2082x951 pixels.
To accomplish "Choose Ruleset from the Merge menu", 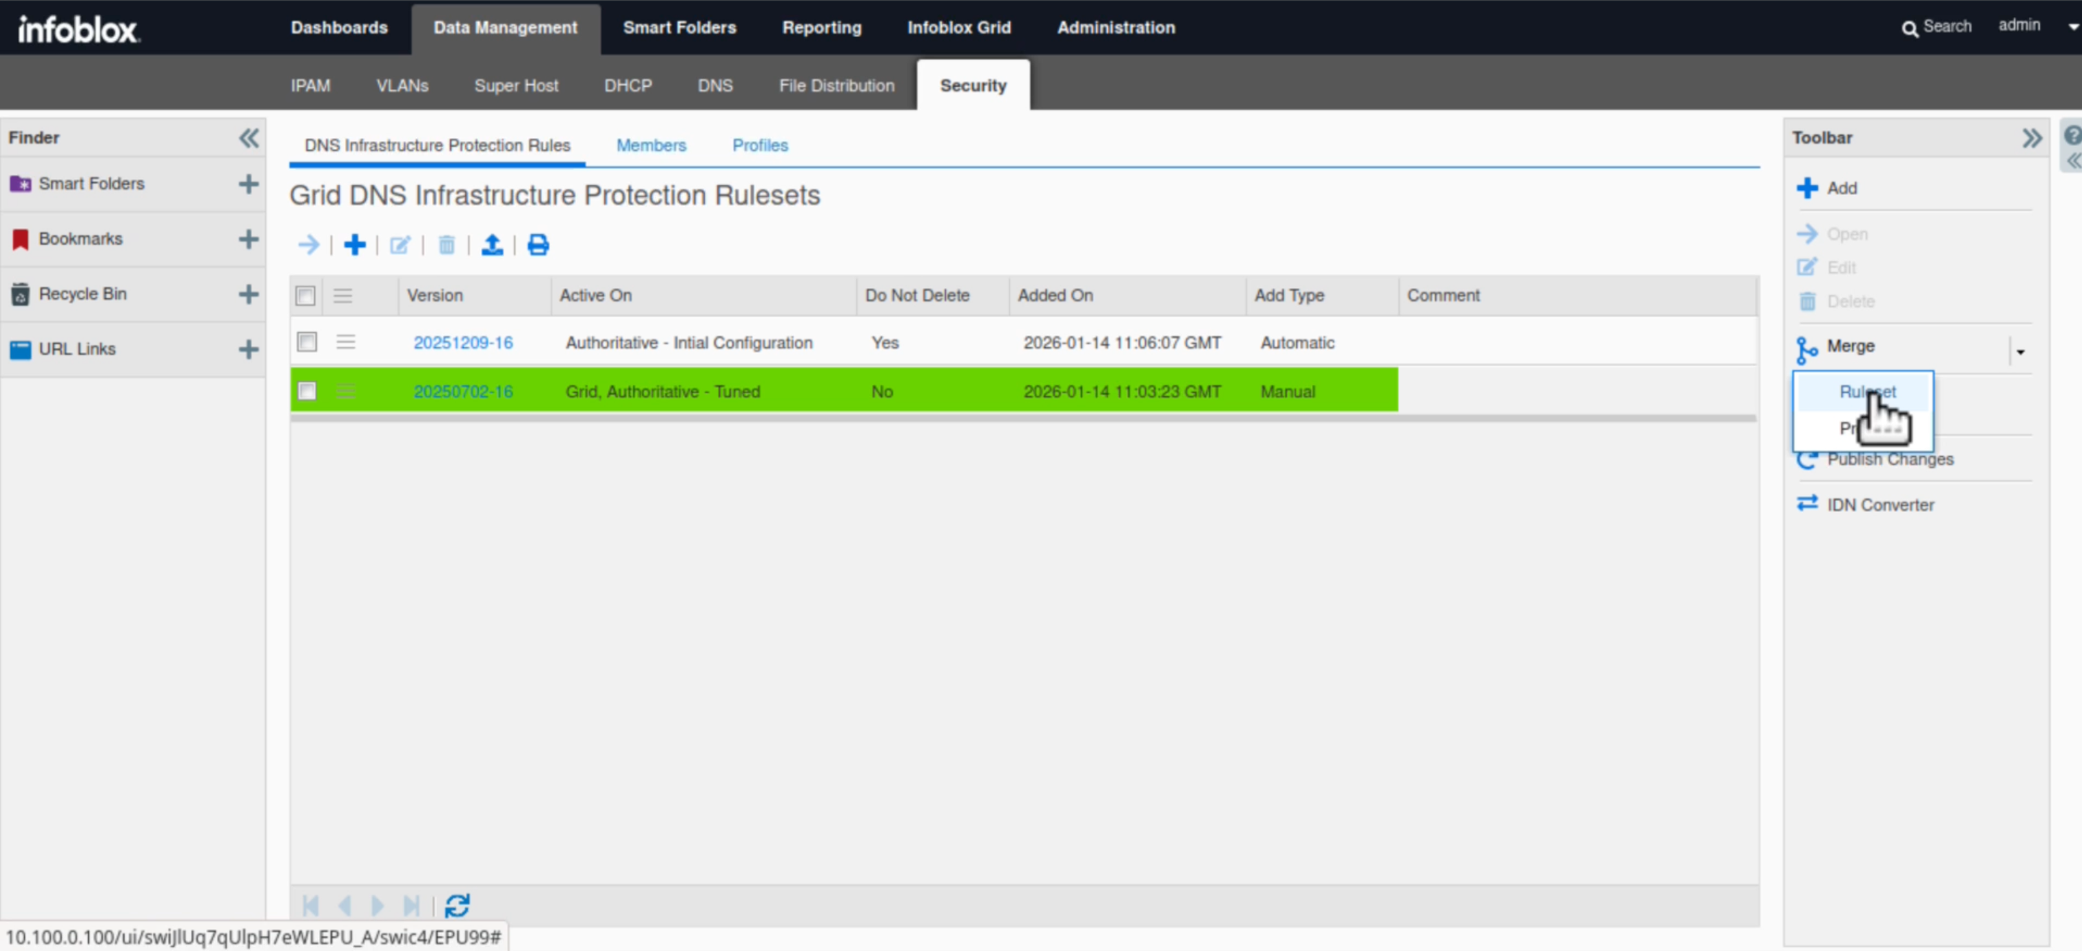I will tap(1863, 391).
